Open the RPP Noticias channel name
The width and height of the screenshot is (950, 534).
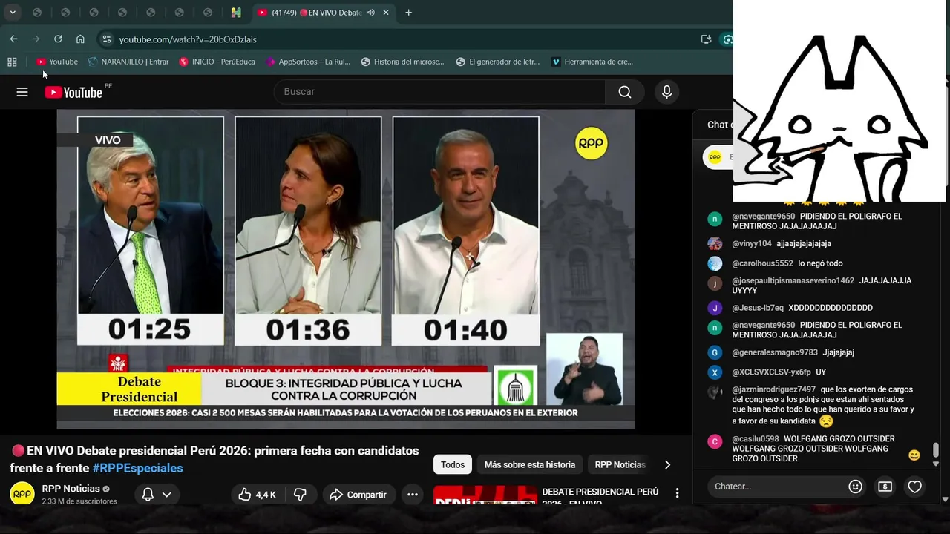(71, 489)
